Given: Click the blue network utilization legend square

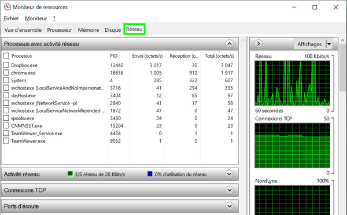Looking at the screenshot, I should [150, 174].
